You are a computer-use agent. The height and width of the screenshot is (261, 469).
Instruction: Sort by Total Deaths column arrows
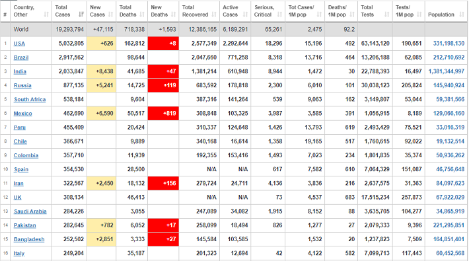[x=142, y=15]
